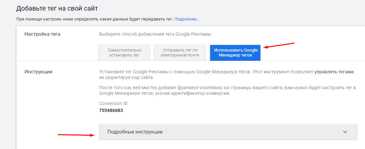
Task: Expand the Подробные инструкции section
Action: coord(228,132)
